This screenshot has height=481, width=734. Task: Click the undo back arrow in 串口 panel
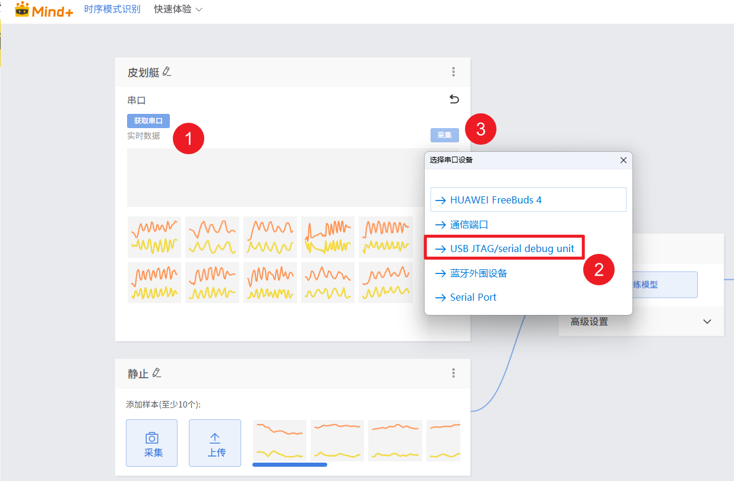(454, 99)
